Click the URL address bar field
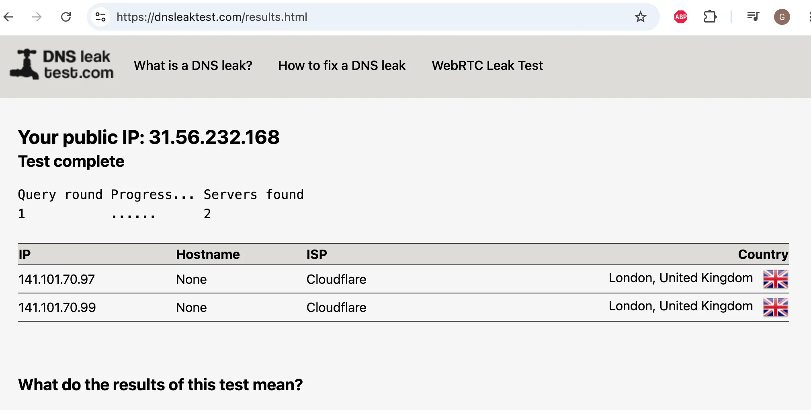The height and width of the screenshot is (410, 811). coord(373,17)
